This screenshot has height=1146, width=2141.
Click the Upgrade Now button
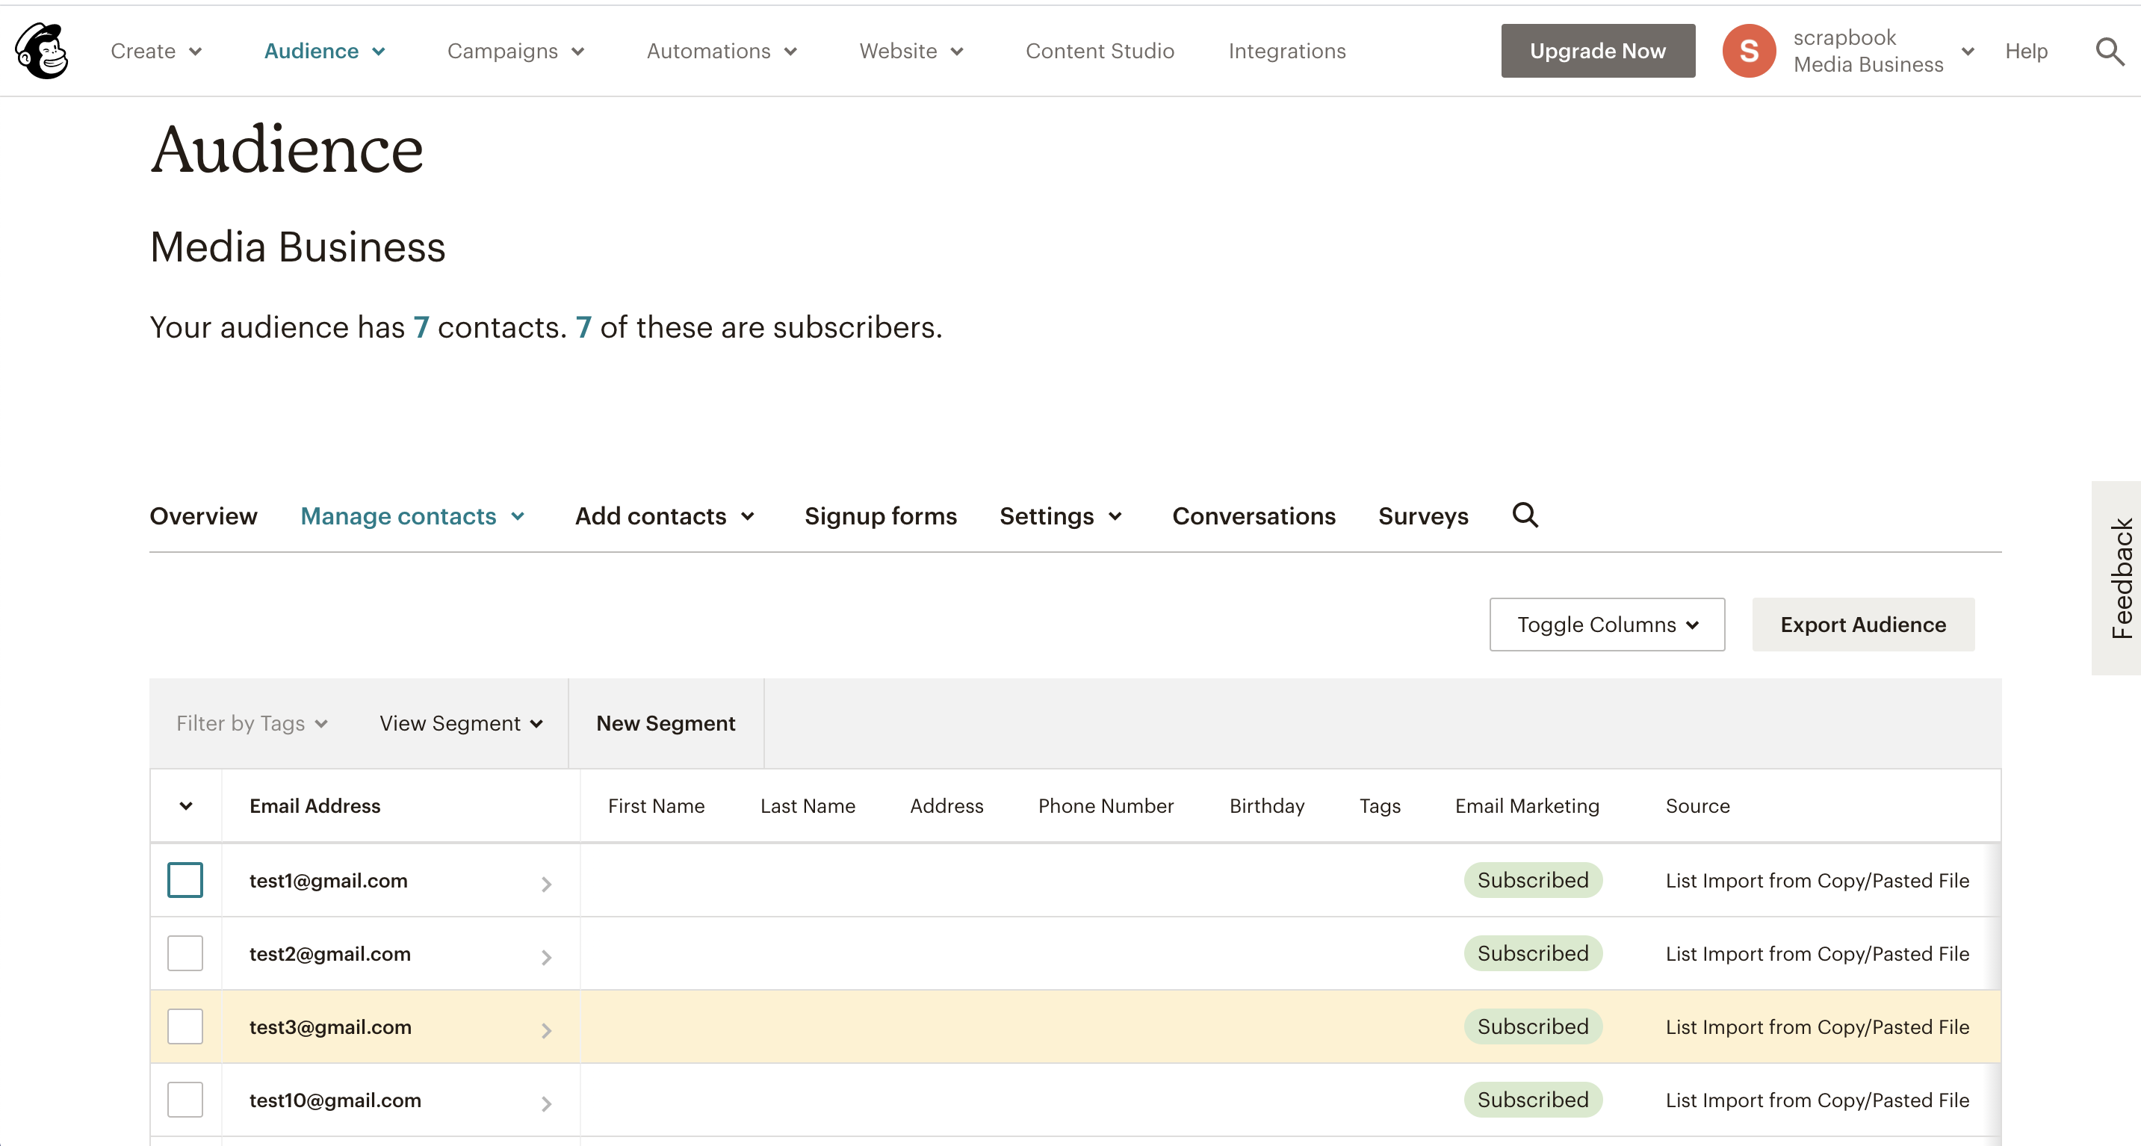pos(1596,51)
